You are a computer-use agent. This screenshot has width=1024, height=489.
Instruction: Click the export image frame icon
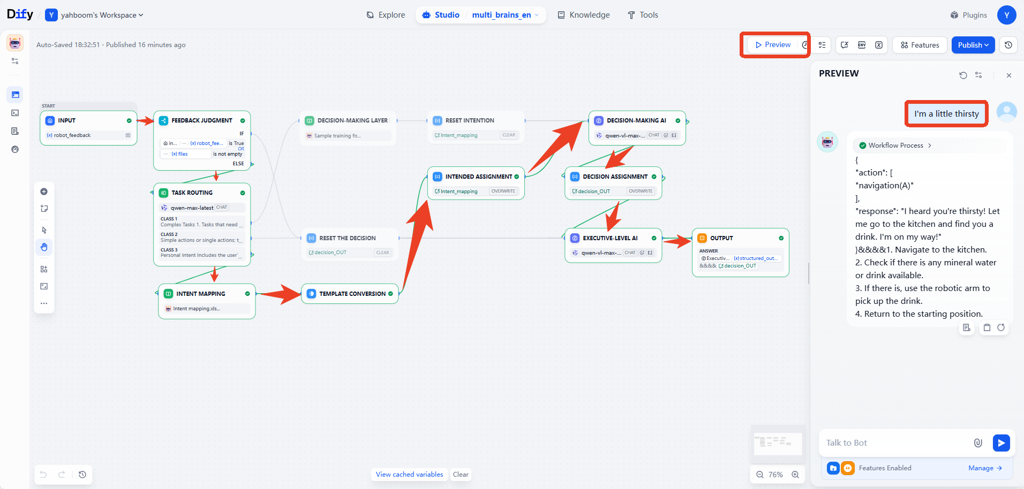point(44,286)
